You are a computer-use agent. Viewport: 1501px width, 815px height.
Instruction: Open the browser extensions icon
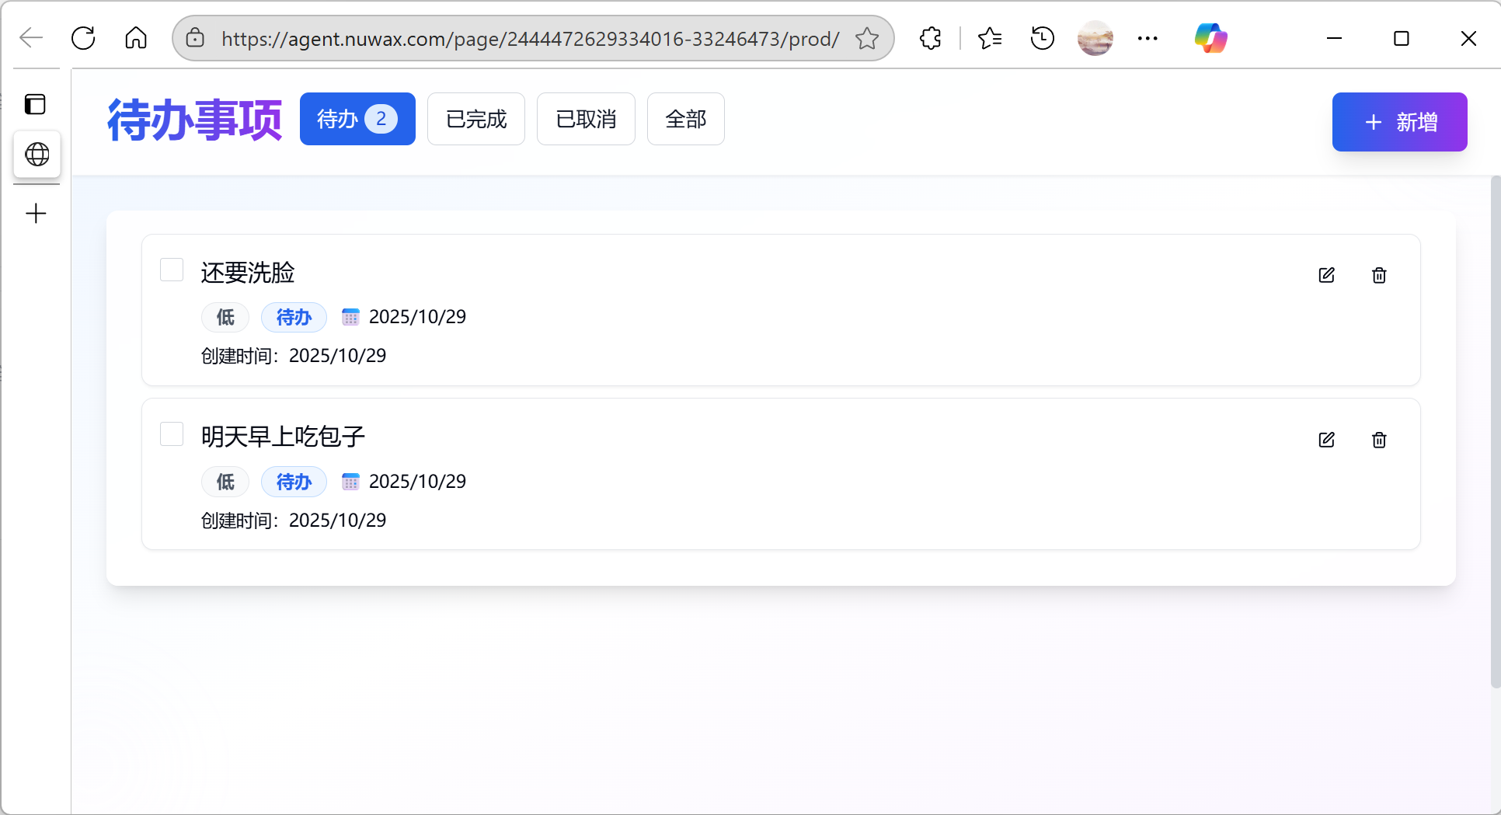coord(930,37)
